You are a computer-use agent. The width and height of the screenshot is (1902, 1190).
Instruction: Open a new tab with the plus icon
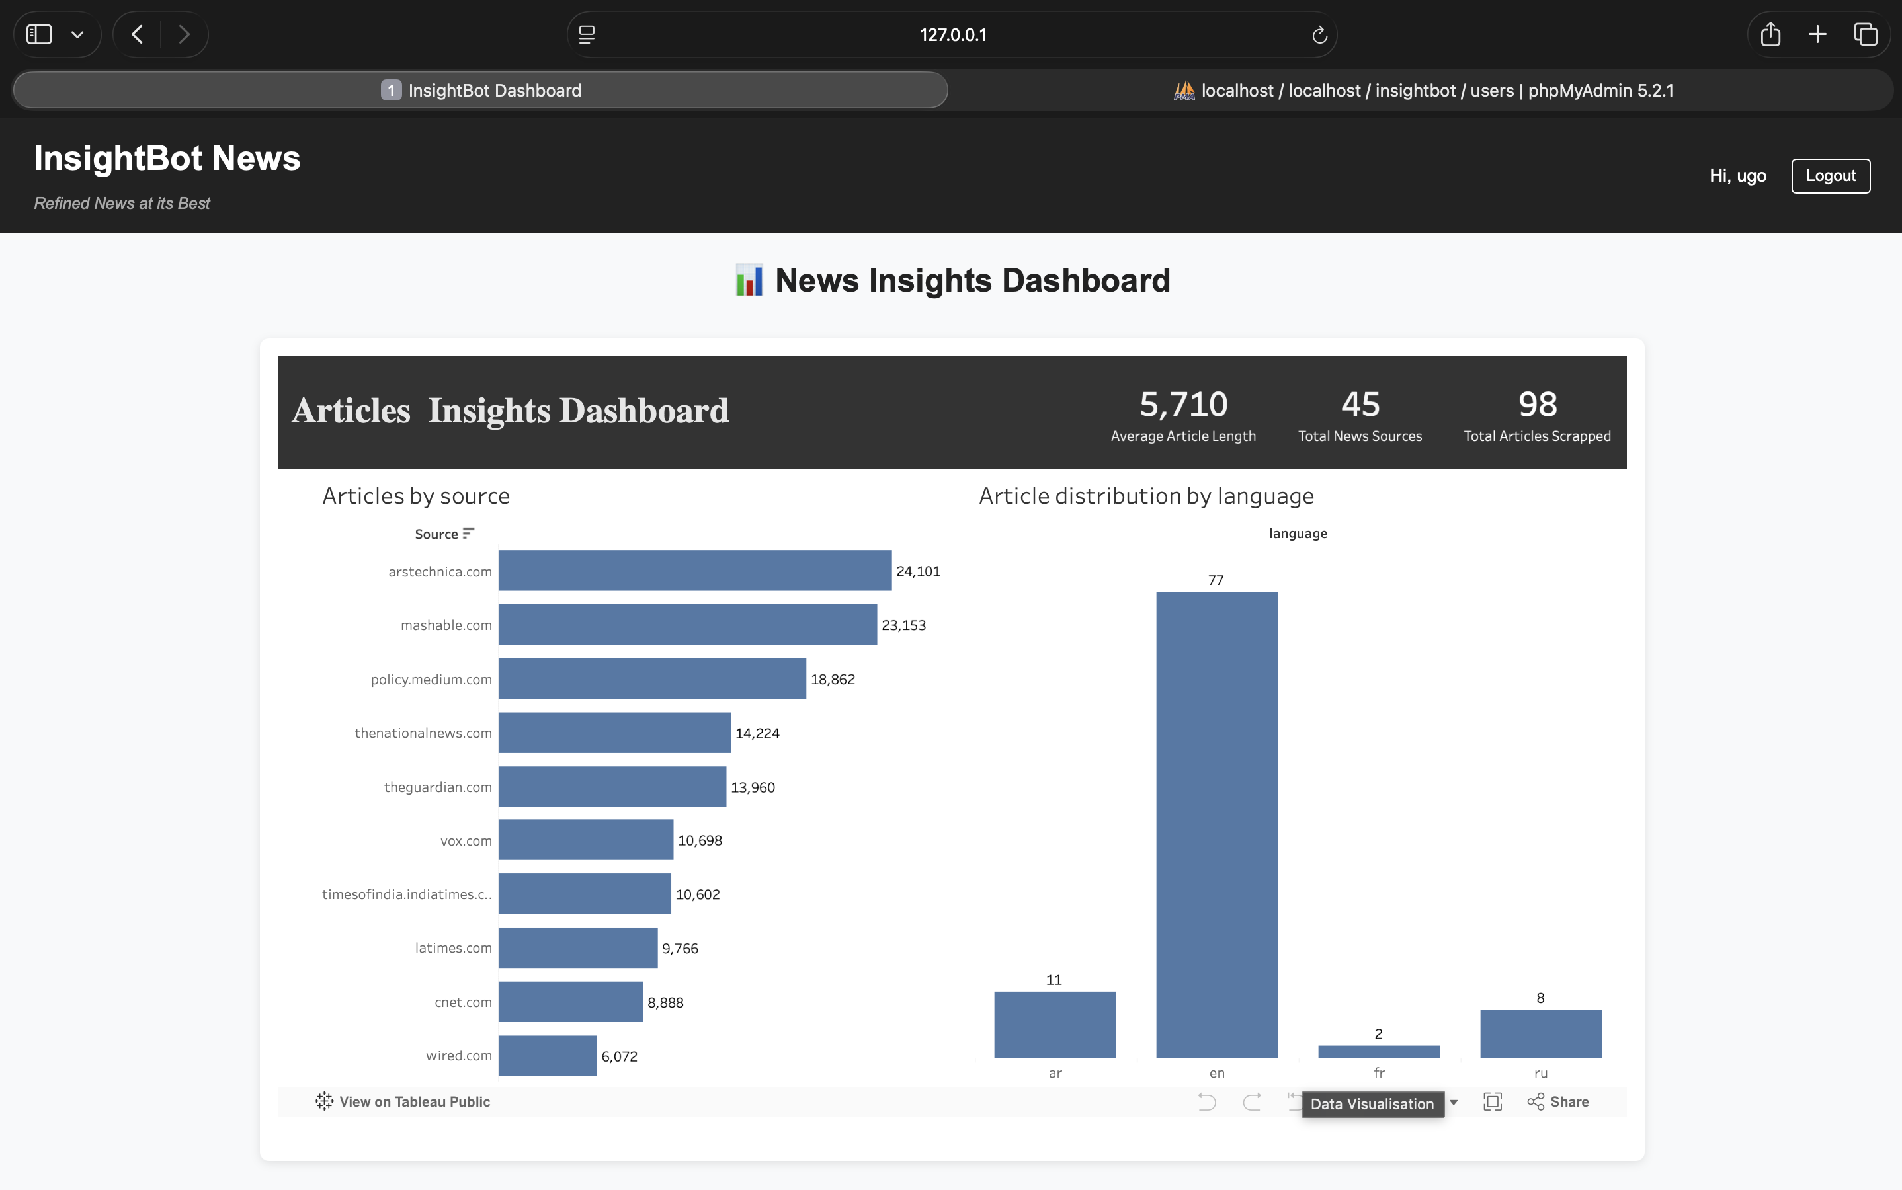pos(1818,34)
